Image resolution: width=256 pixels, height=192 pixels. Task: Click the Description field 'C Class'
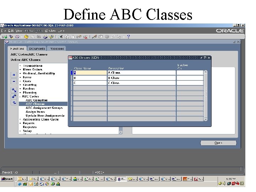142,83
